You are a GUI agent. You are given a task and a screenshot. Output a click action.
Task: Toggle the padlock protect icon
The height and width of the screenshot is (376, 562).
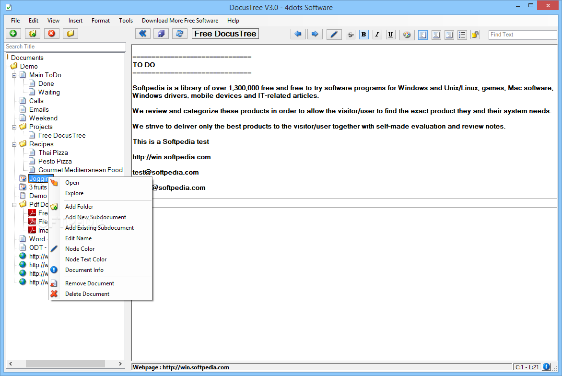click(475, 35)
